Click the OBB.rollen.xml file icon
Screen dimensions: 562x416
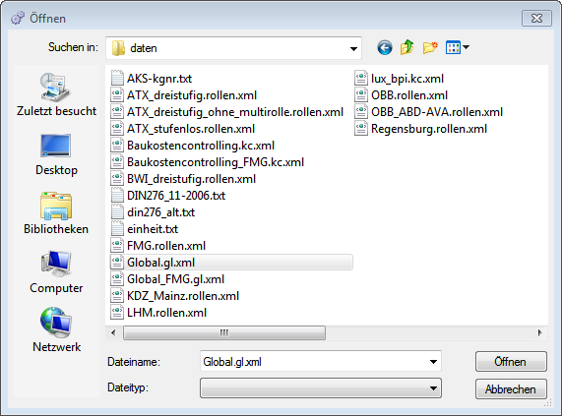point(361,94)
